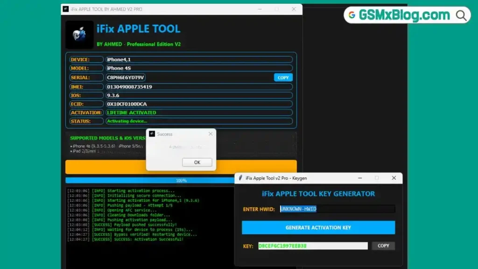The width and height of the screenshot is (478, 269).
Task: Click the DEVICE field showing iPhone4,1
Action: [199, 59]
